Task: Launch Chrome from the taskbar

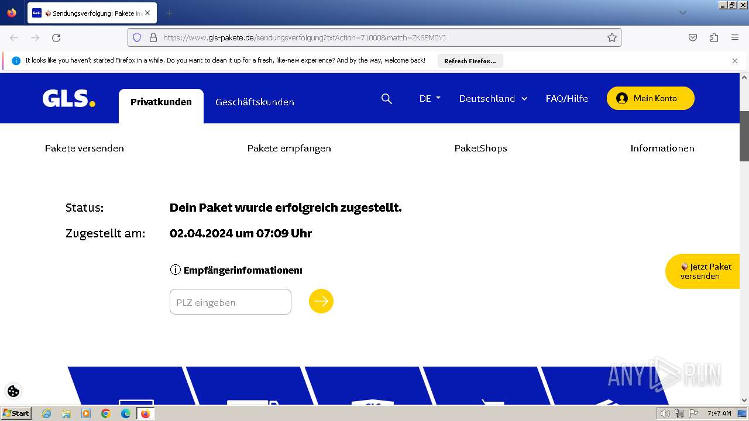Action: point(106,413)
